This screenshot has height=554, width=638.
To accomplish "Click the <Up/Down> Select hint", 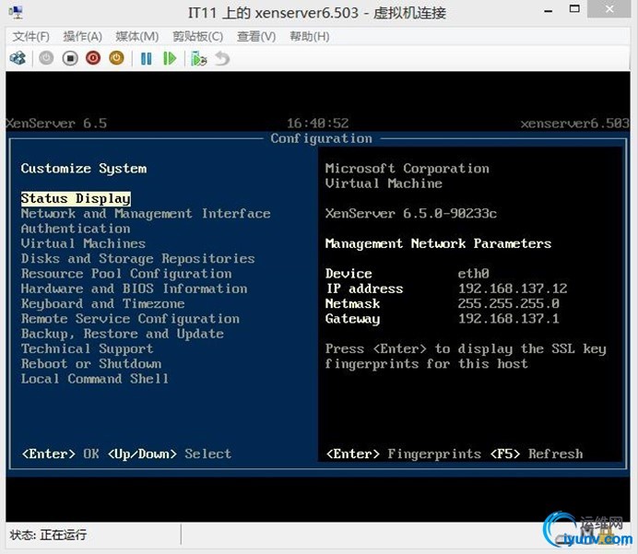I will click(170, 454).
